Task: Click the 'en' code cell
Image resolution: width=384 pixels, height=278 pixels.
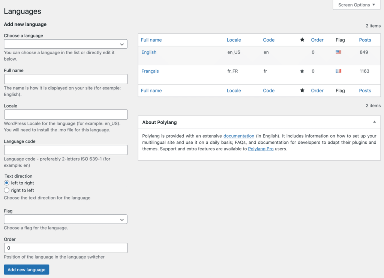Action: click(266, 52)
